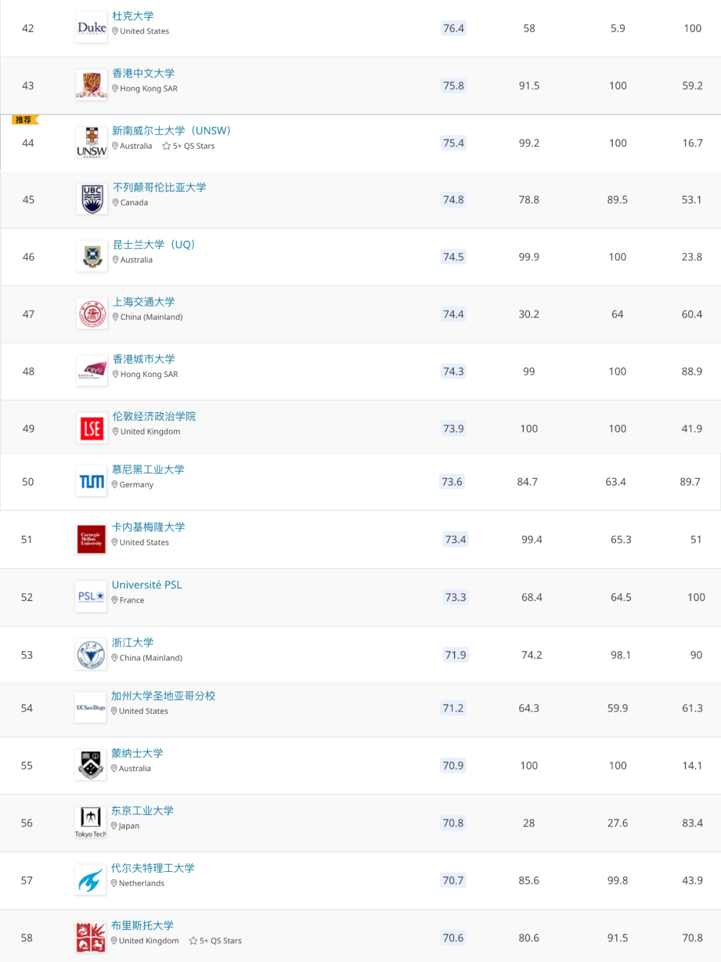Open the 上海交通大学 university link
The width and height of the screenshot is (721, 962).
pos(144,302)
